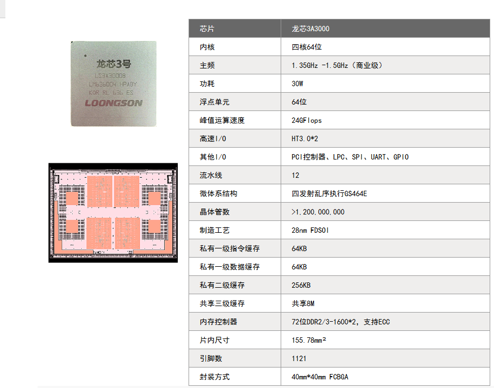Image resolution: width=494 pixels, height=388 pixels.
Task: Select the '>1,200,000,000' transistor count
Action: tap(318, 212)
